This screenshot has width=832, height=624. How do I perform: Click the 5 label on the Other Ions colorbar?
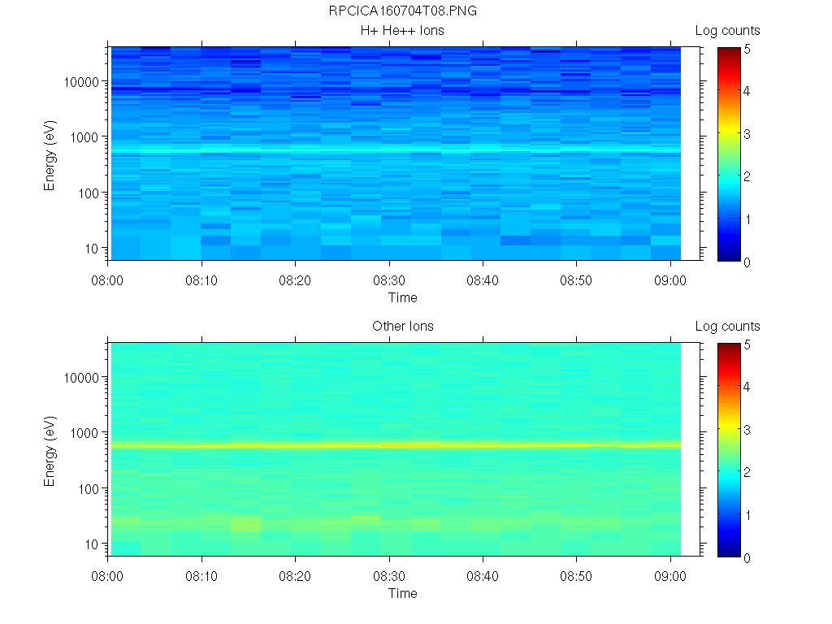[747, 344]
